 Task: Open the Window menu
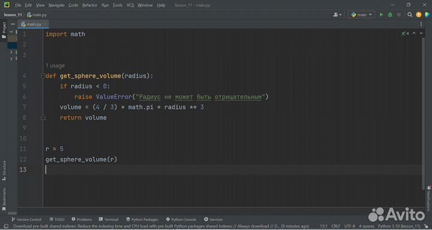pyautogui.click(x=145, y=5)
